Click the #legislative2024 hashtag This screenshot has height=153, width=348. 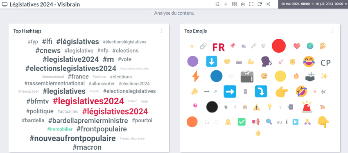pos(70,59)
